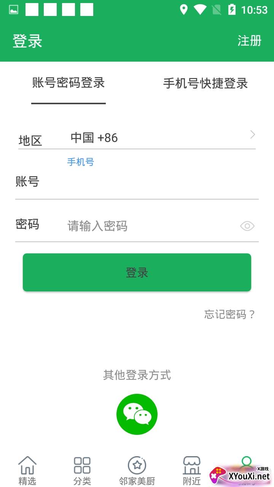This screenshot has width=274, height=487.
Task: Tap the Wi-Fi signal status icon
Action: coord(200,10)
